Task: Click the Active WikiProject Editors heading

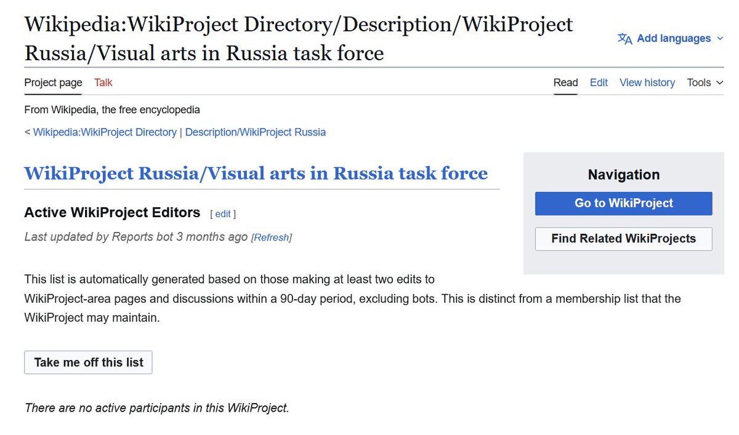Action: coord(112,213)
